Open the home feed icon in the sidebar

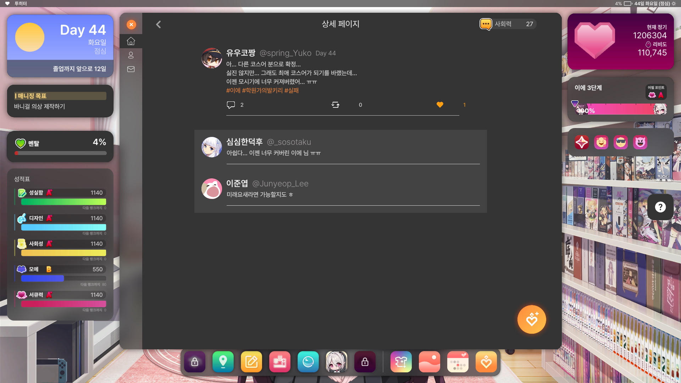point(131,41)
